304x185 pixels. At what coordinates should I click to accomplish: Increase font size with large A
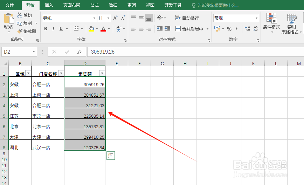(x=115, y=18)
